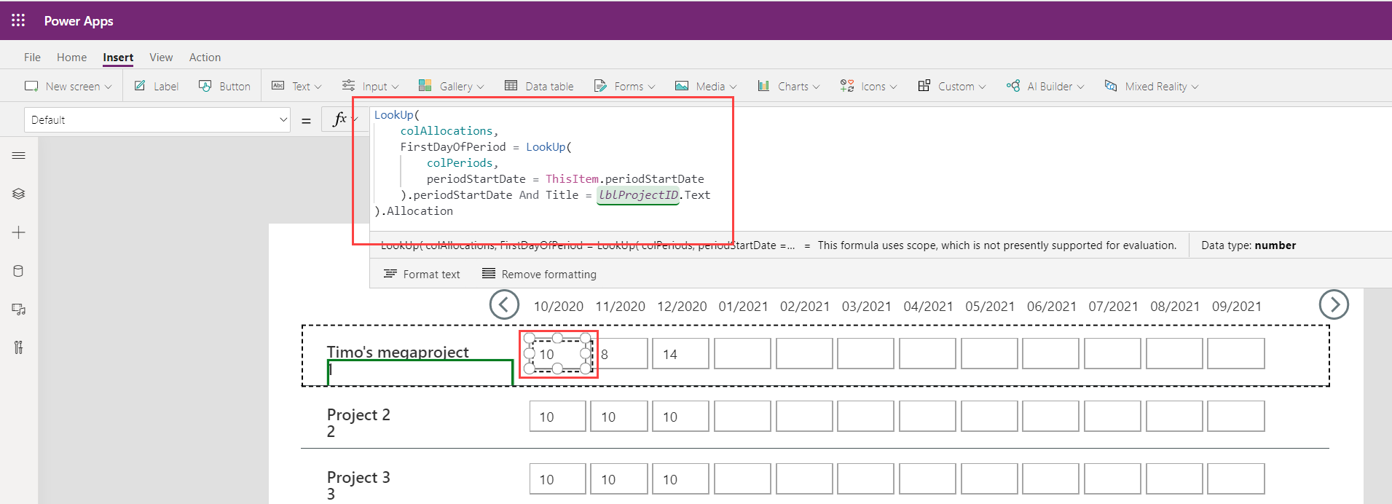This screenshot has height=504, width=1392.
Task: Open the File menu
Action: (32, 57)
